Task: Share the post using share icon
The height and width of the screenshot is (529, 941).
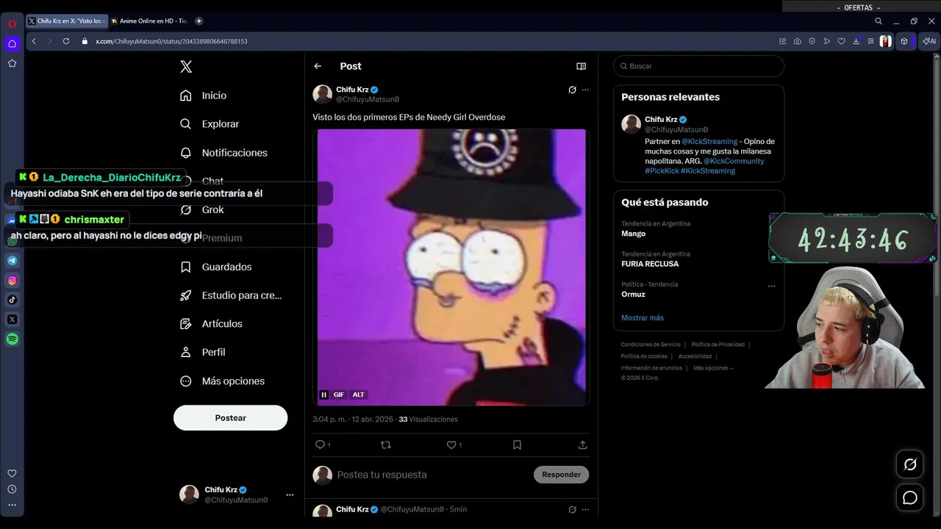Action: (x=583, y=445)
